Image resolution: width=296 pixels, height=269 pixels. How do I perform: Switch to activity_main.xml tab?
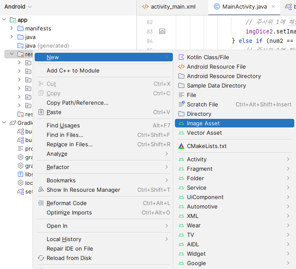click(169, 6)
